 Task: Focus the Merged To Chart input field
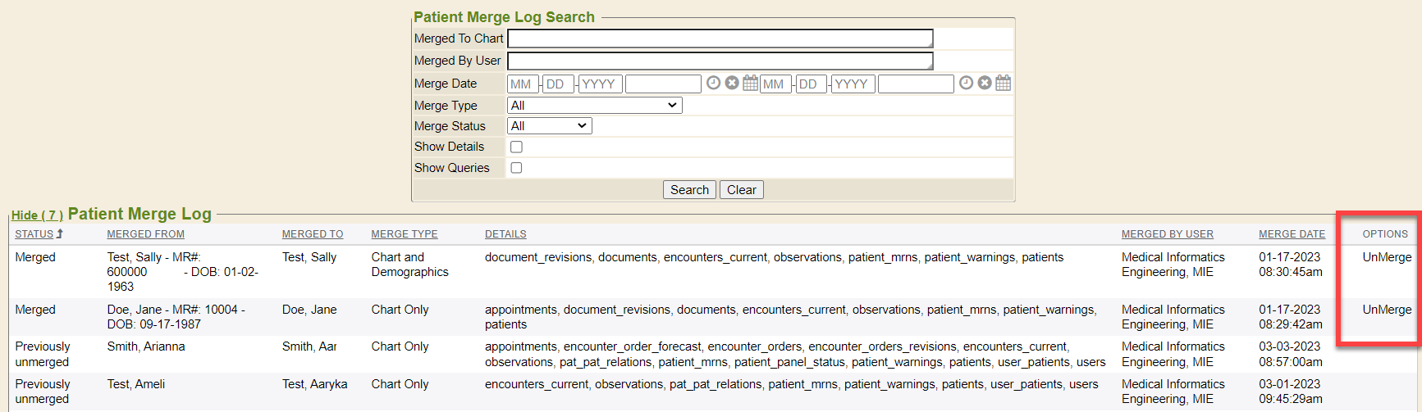[x=720, y=38]
